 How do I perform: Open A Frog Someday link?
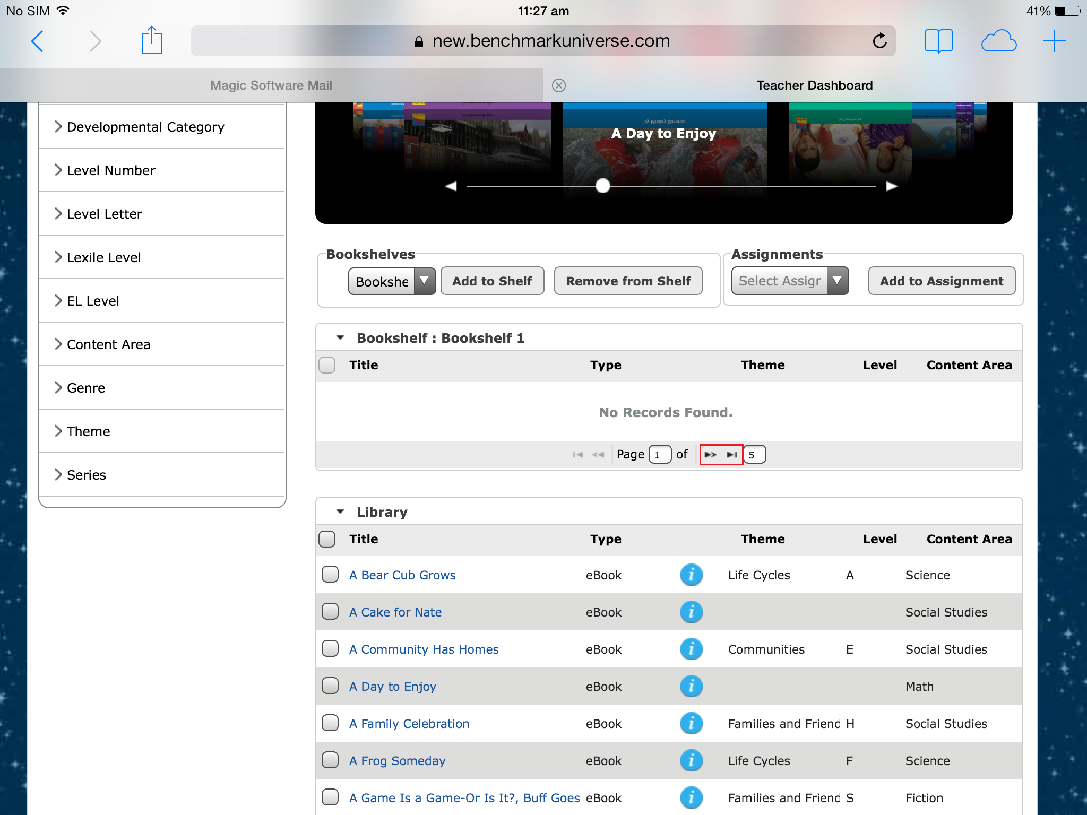pos(397,761)
